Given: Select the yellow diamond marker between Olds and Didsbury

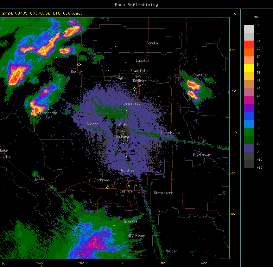Looking at the screenshot, I should (x=123, y=132).
